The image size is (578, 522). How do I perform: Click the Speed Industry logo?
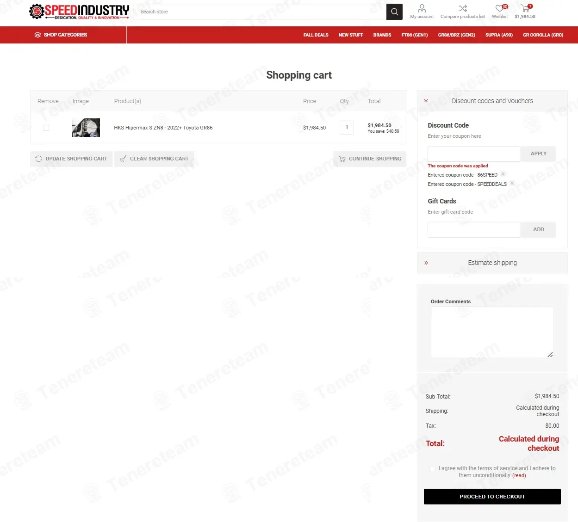(x=79, y=12)
